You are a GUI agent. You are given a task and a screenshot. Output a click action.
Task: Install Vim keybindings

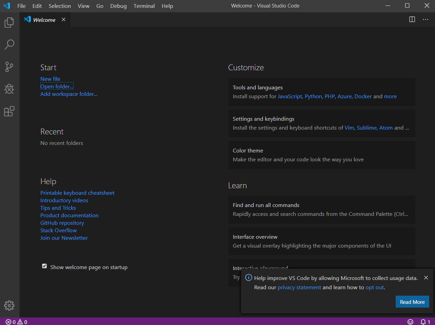tap(349, 128)
